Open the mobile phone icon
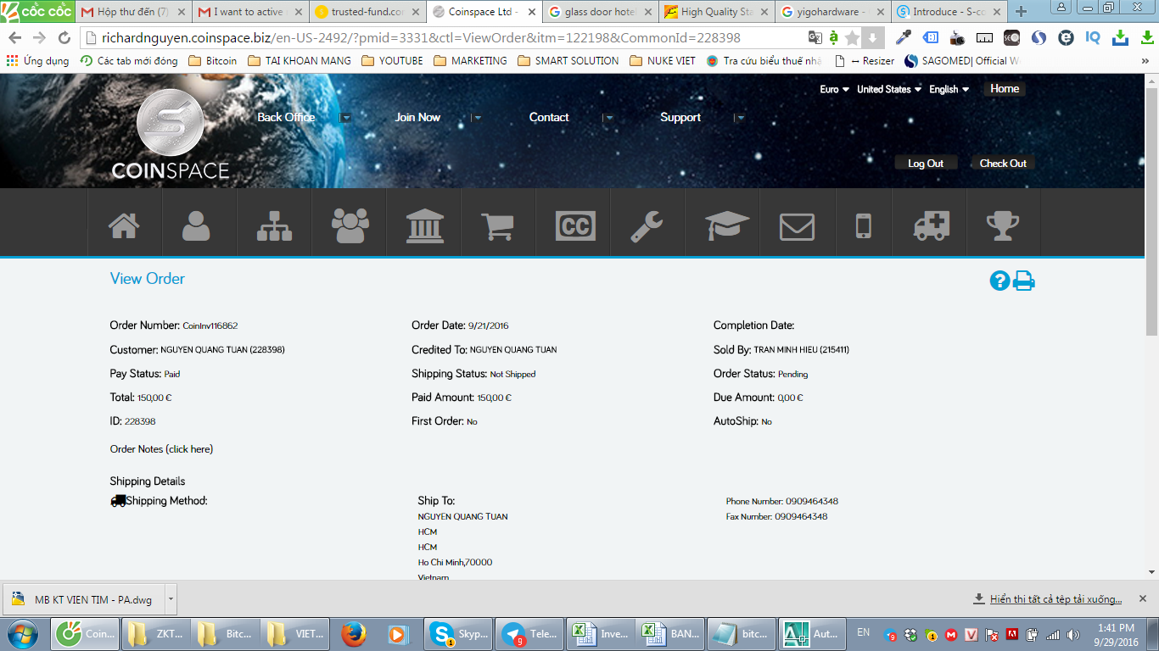The image size is (1159, 651). (863, 226)
